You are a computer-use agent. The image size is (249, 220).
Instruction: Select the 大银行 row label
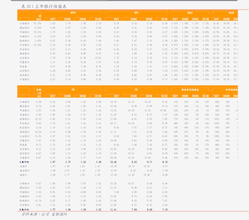(x=25, y=166)
